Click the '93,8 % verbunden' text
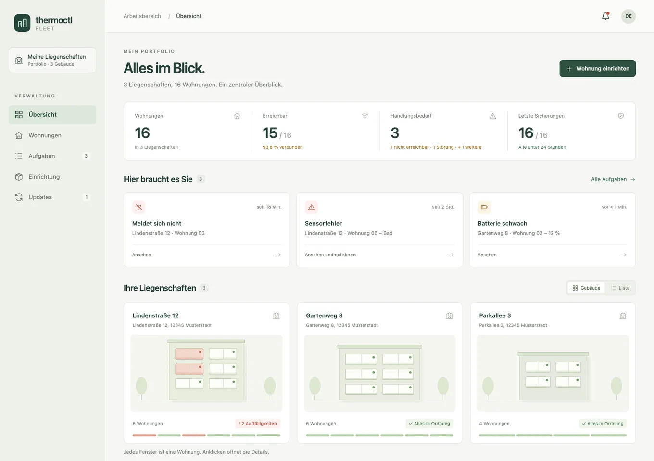The width and height of the screenshot is (654, 461). click(x=283, y=147)
